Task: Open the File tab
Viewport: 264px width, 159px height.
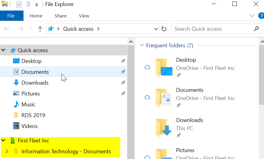Action: click(x=12, y=16)
